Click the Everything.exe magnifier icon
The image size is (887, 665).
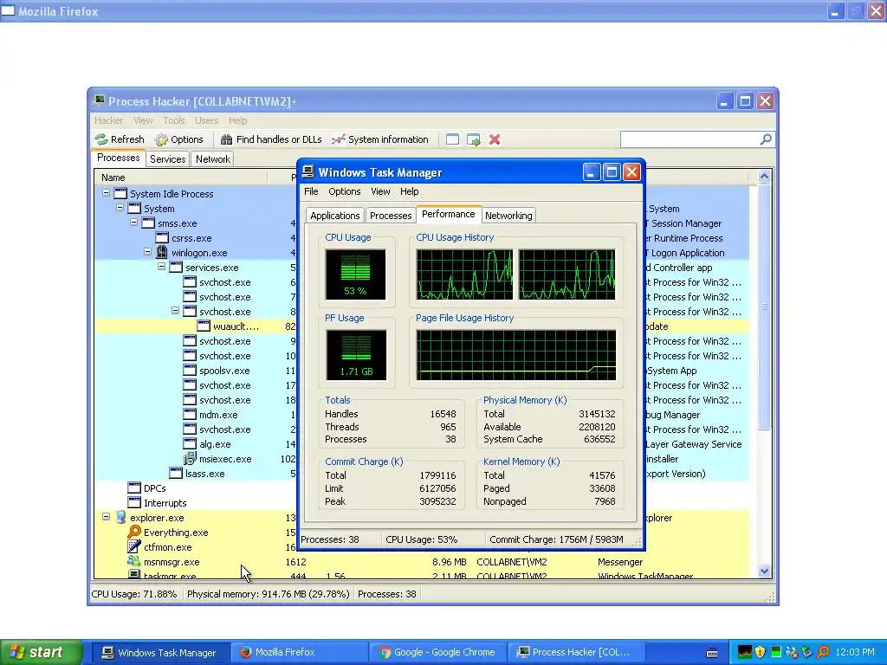[134, 533]
